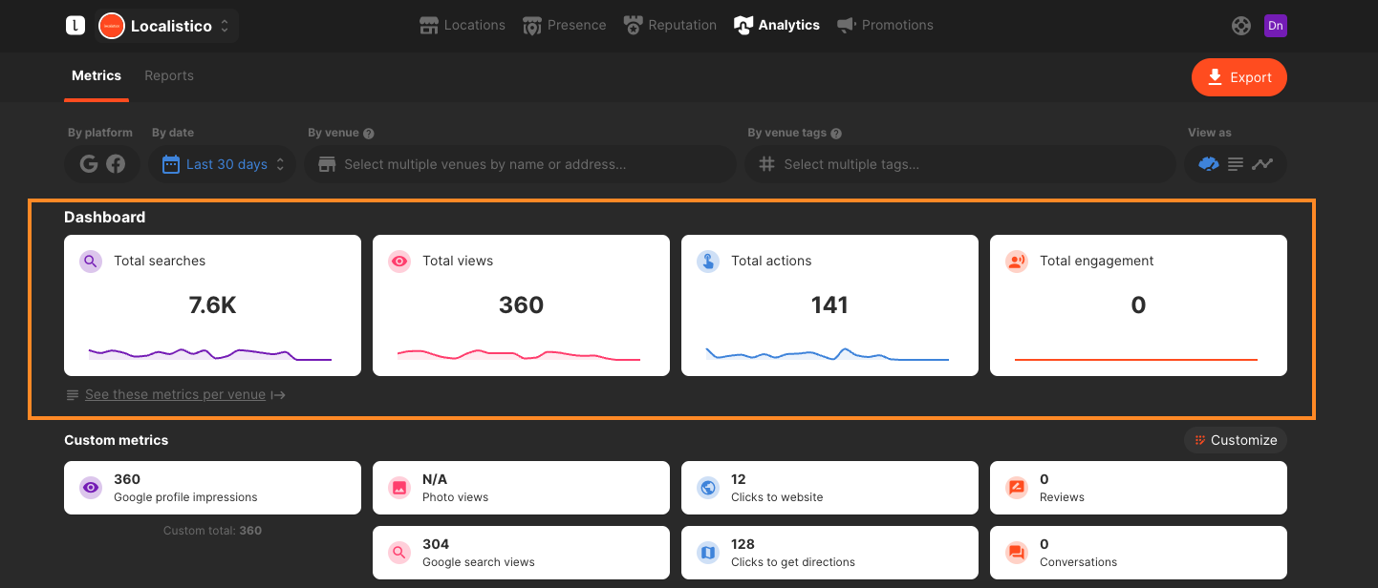
Task: Click the Photo views image icon
Action: pos(399,488)
